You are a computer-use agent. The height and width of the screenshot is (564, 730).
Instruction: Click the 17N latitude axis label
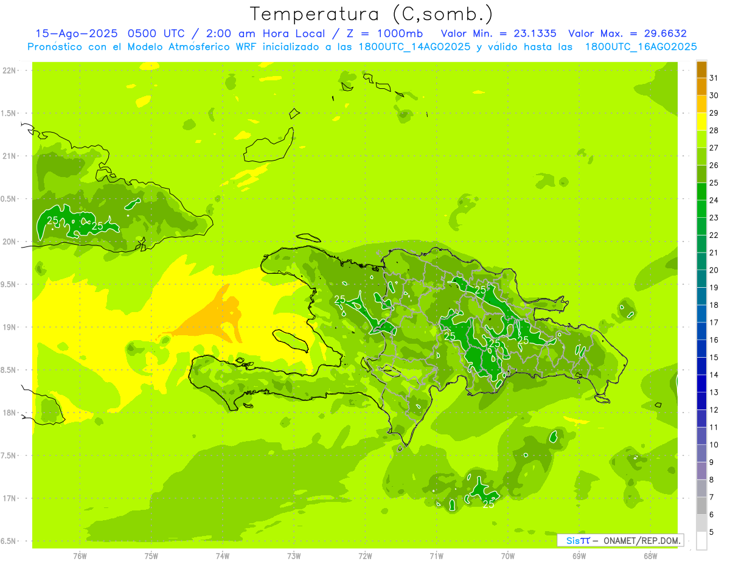click(10, 499)
